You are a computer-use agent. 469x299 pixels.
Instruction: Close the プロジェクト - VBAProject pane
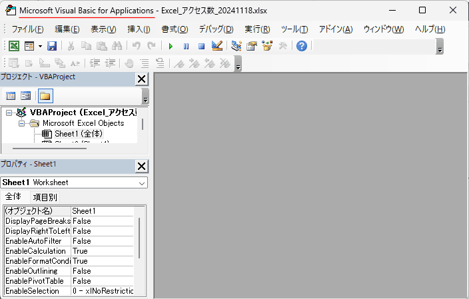pos(141,79)
